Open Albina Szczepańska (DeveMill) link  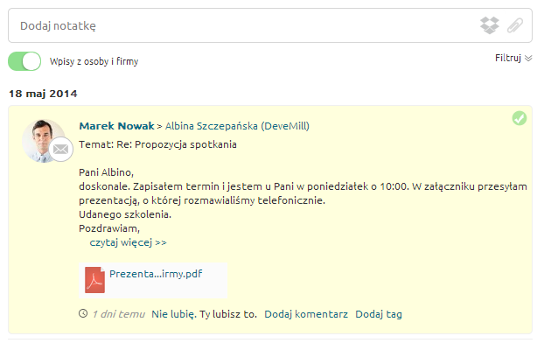(x=237, y=126)
